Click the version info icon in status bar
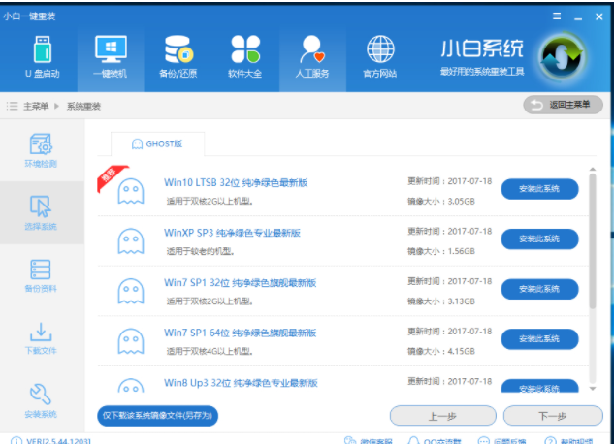 (x=16, y=440)
